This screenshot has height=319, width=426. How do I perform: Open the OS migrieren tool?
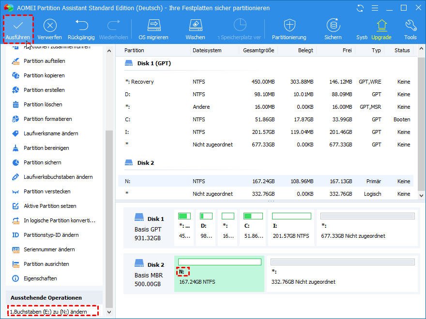pyautogui.click(x=153, y=26)
